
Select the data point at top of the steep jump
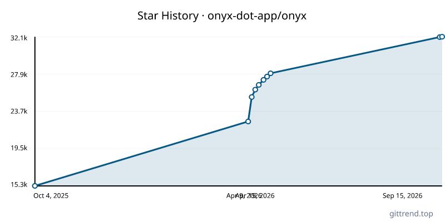(252, 97)
